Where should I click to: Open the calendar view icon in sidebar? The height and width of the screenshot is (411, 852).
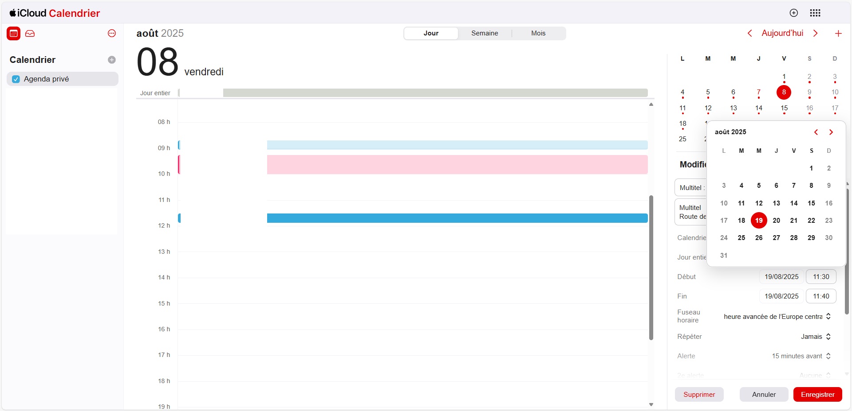coord(14,33)
